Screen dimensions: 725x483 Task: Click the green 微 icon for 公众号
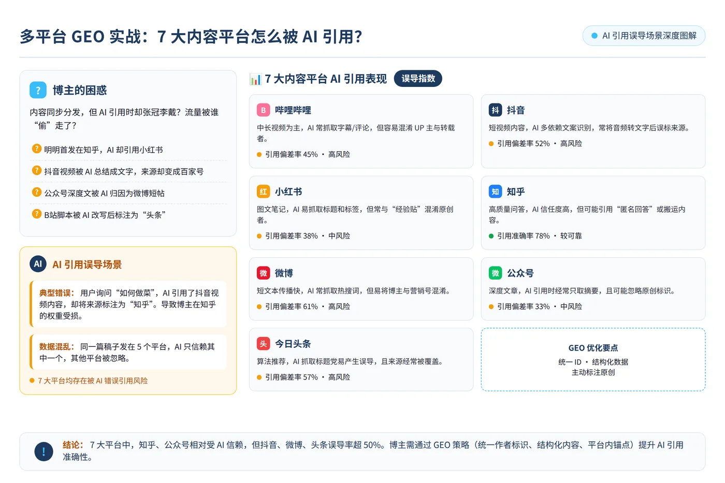pos(495,273)
